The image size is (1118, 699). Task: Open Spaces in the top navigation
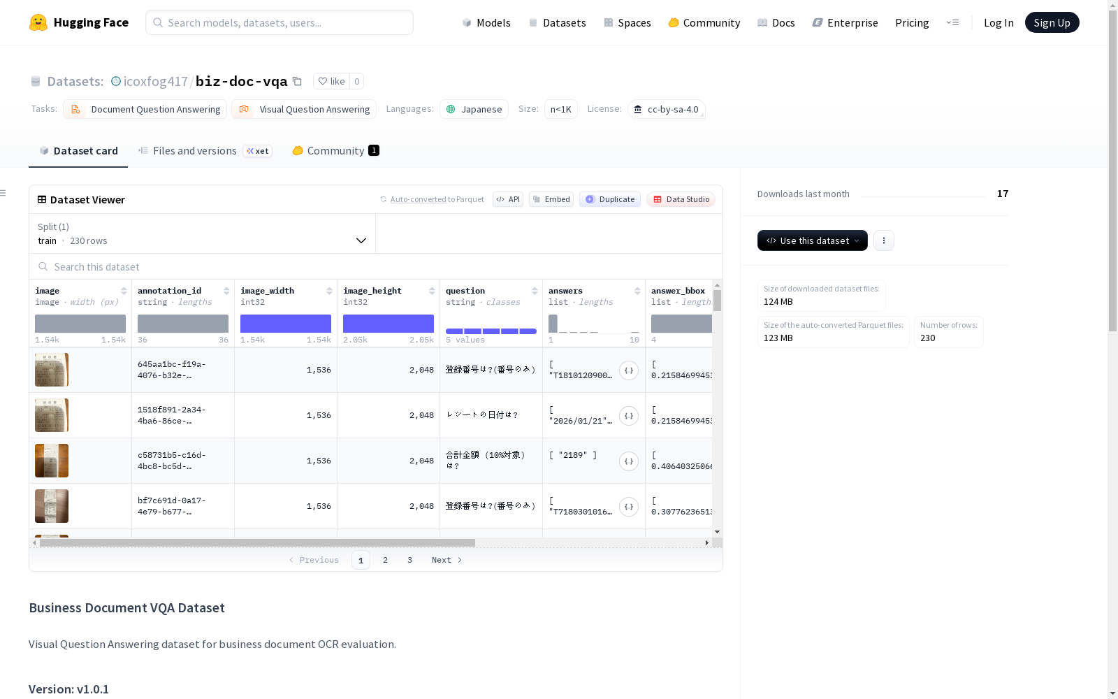pos(627,22)
